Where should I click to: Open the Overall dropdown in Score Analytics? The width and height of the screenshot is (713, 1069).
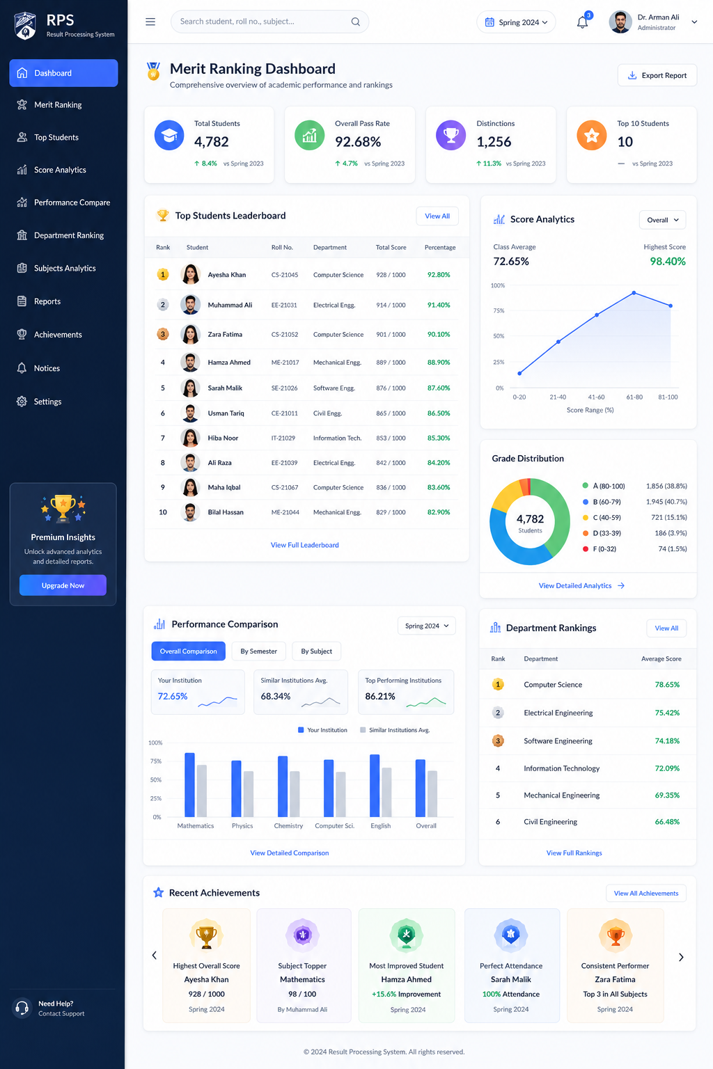663,220
